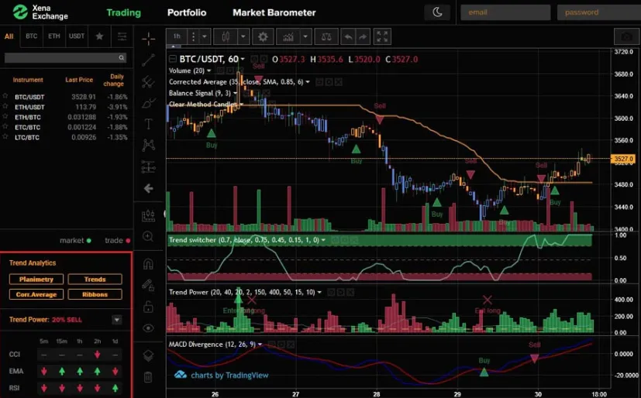
Task: Open charts by TradingView link
Action: [222, 375]
